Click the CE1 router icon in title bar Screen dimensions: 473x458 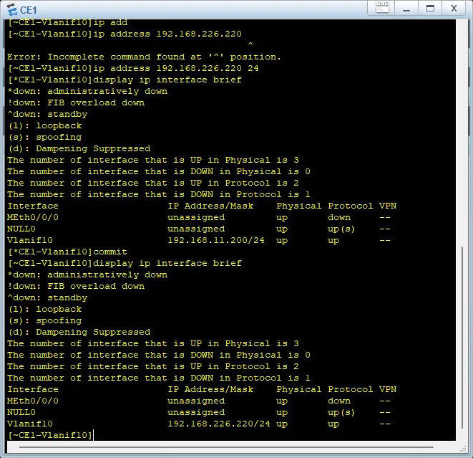coord(12,9)
